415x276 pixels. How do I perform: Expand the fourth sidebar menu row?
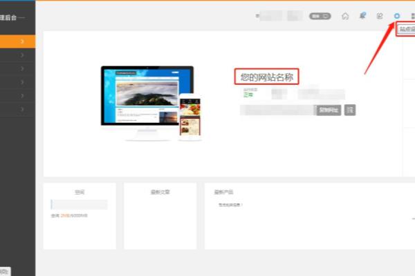tap(17, 82)
